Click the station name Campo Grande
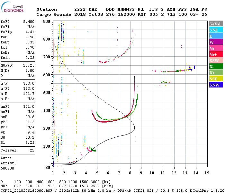 (54, 14)
